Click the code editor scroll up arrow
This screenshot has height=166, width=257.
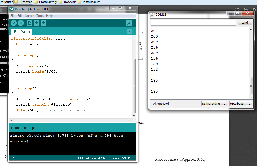coord(134,38)
